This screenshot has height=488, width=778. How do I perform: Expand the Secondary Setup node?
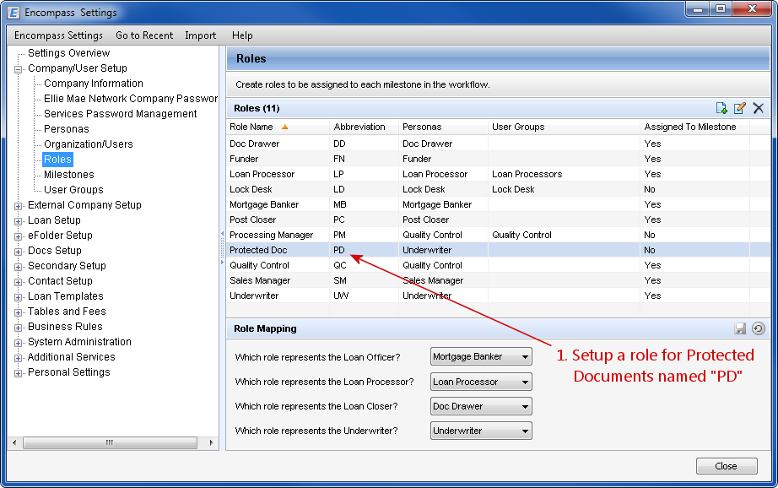(x=19, y=267)
